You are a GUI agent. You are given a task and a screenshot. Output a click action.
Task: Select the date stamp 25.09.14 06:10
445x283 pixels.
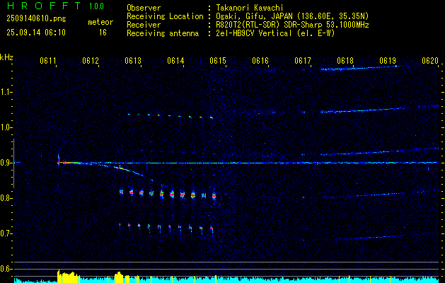(x=36, y=33)
